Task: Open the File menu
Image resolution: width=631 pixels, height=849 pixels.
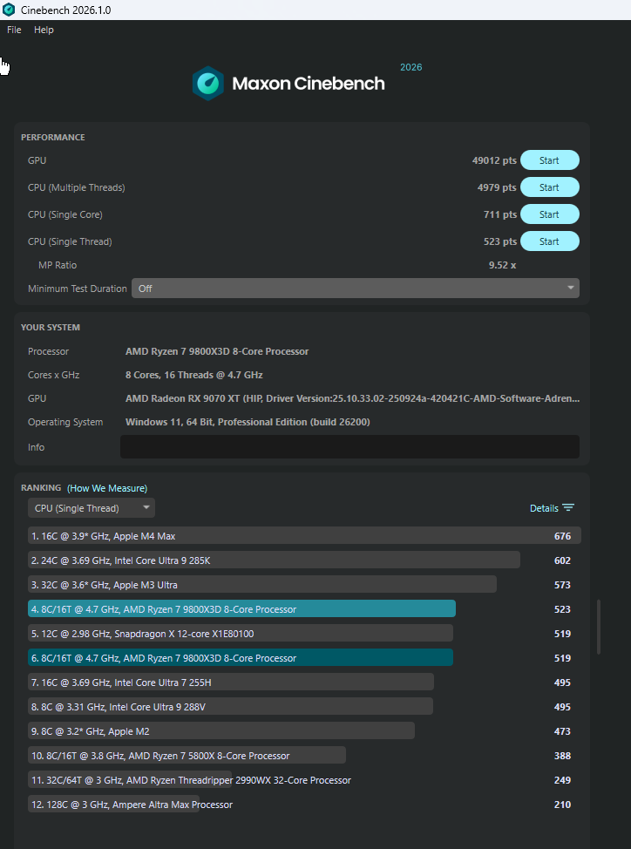Action: tap(14, 30)
